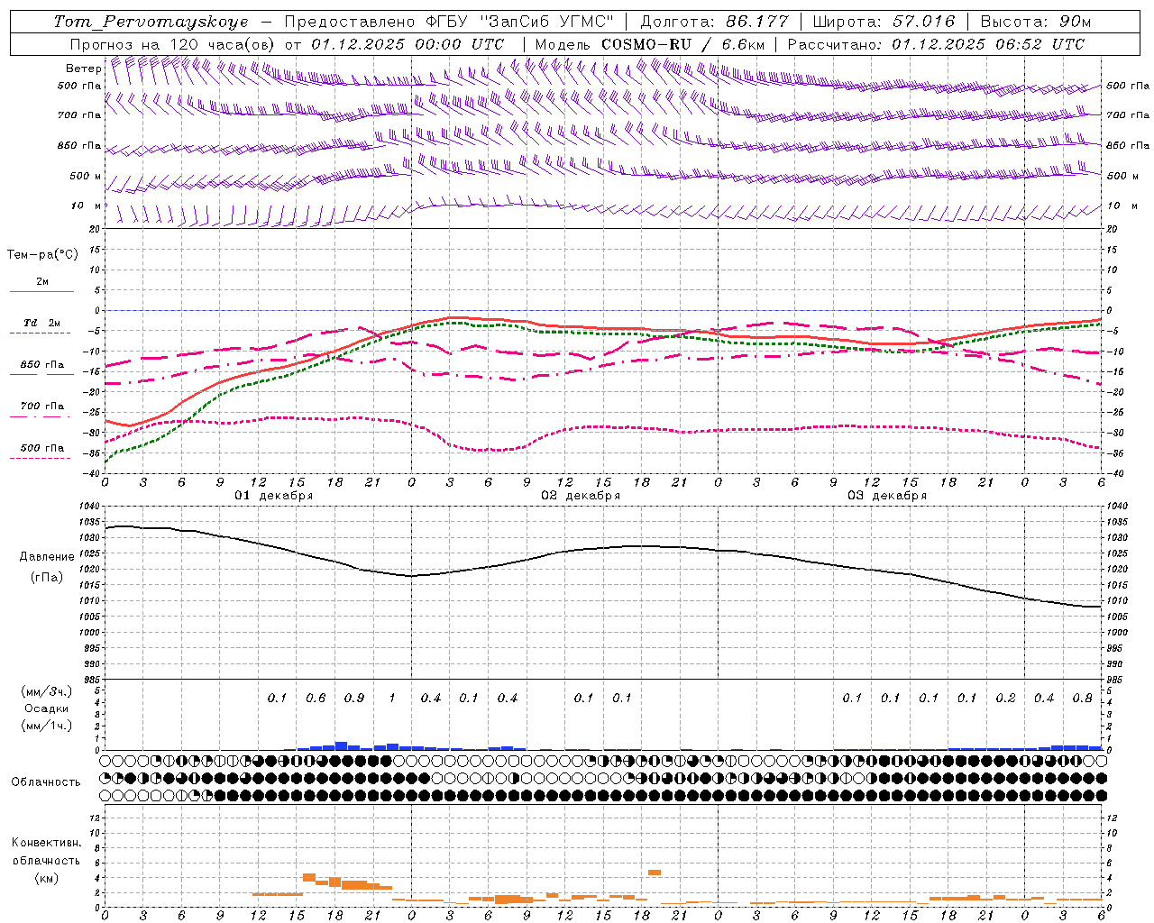Click the Осадки precipitation label

pos(47,708)
